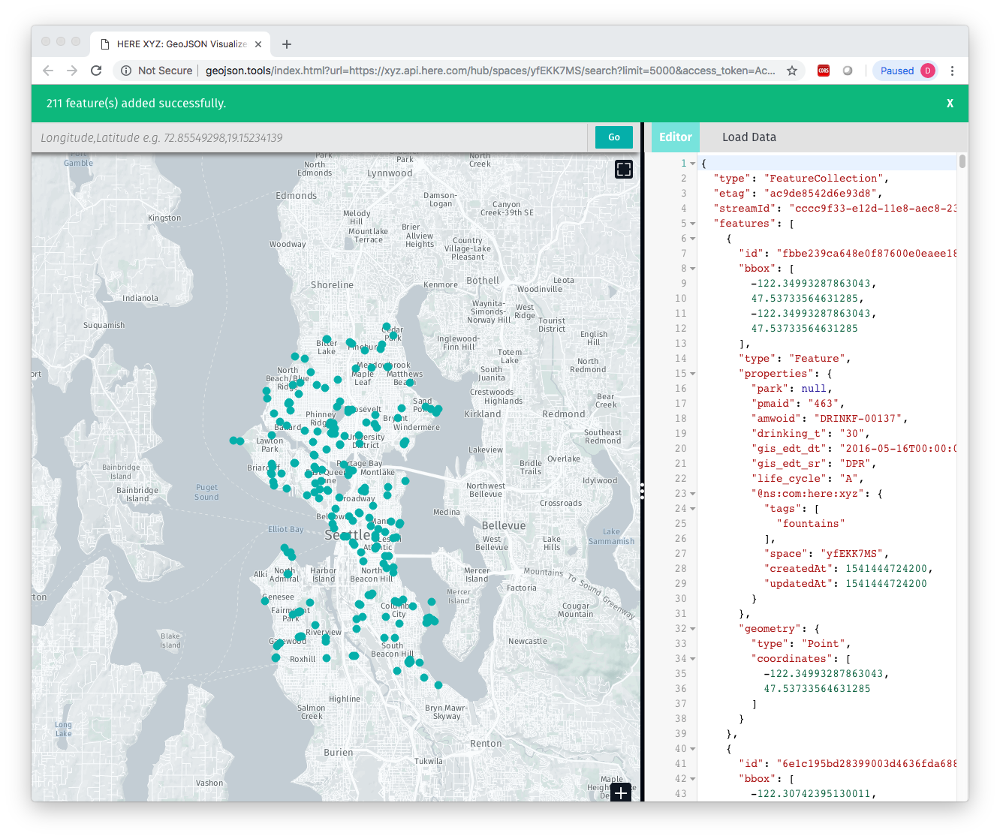1000x839 pixels.
Task: Click the address bar URL
Action: tap(490, 71)
